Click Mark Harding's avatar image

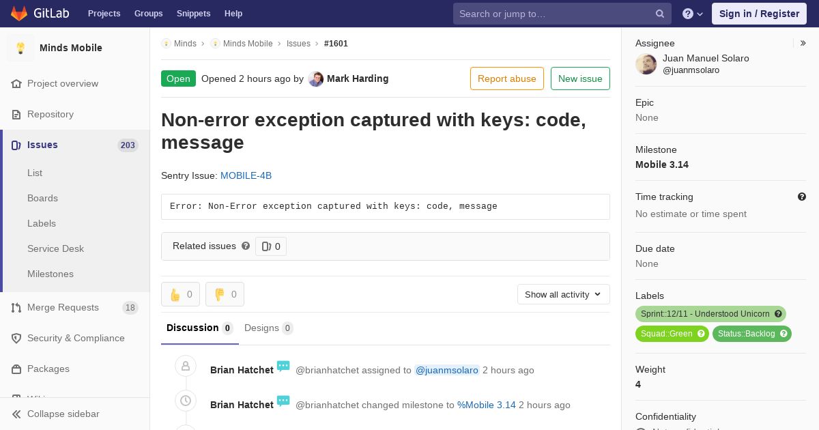coord(315,78)
